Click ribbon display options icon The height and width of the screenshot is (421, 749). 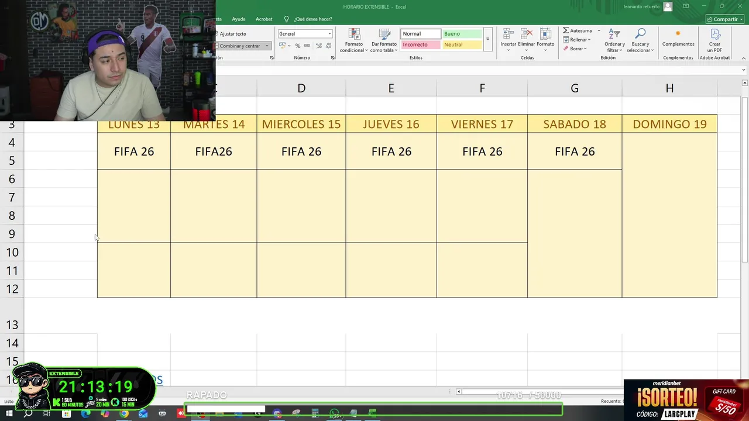686,6
